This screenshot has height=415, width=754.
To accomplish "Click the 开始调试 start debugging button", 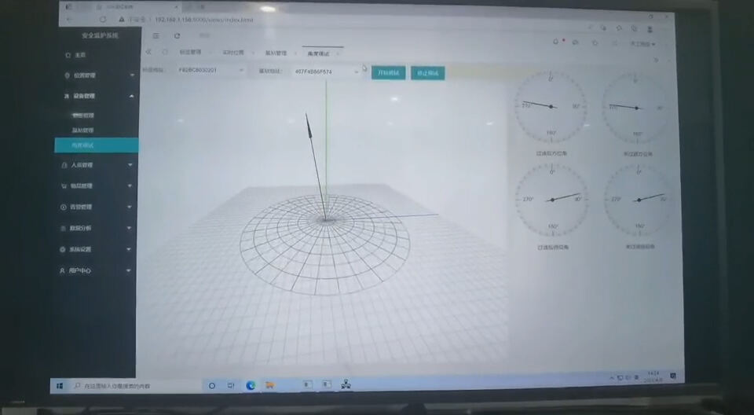I will coord(388,72).
